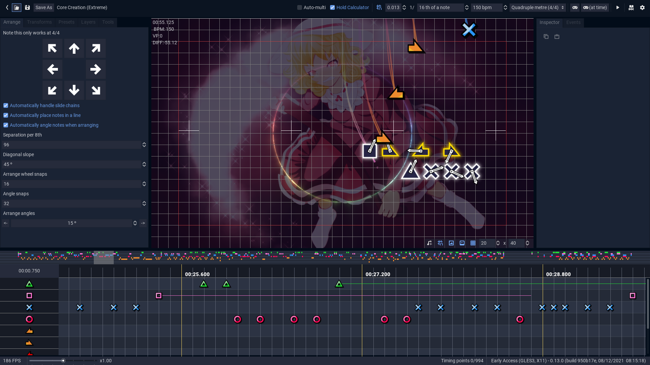Toggle the editor grid snap icon
Image resolution: width=650 pixels, height=365 pixels.
440,243
